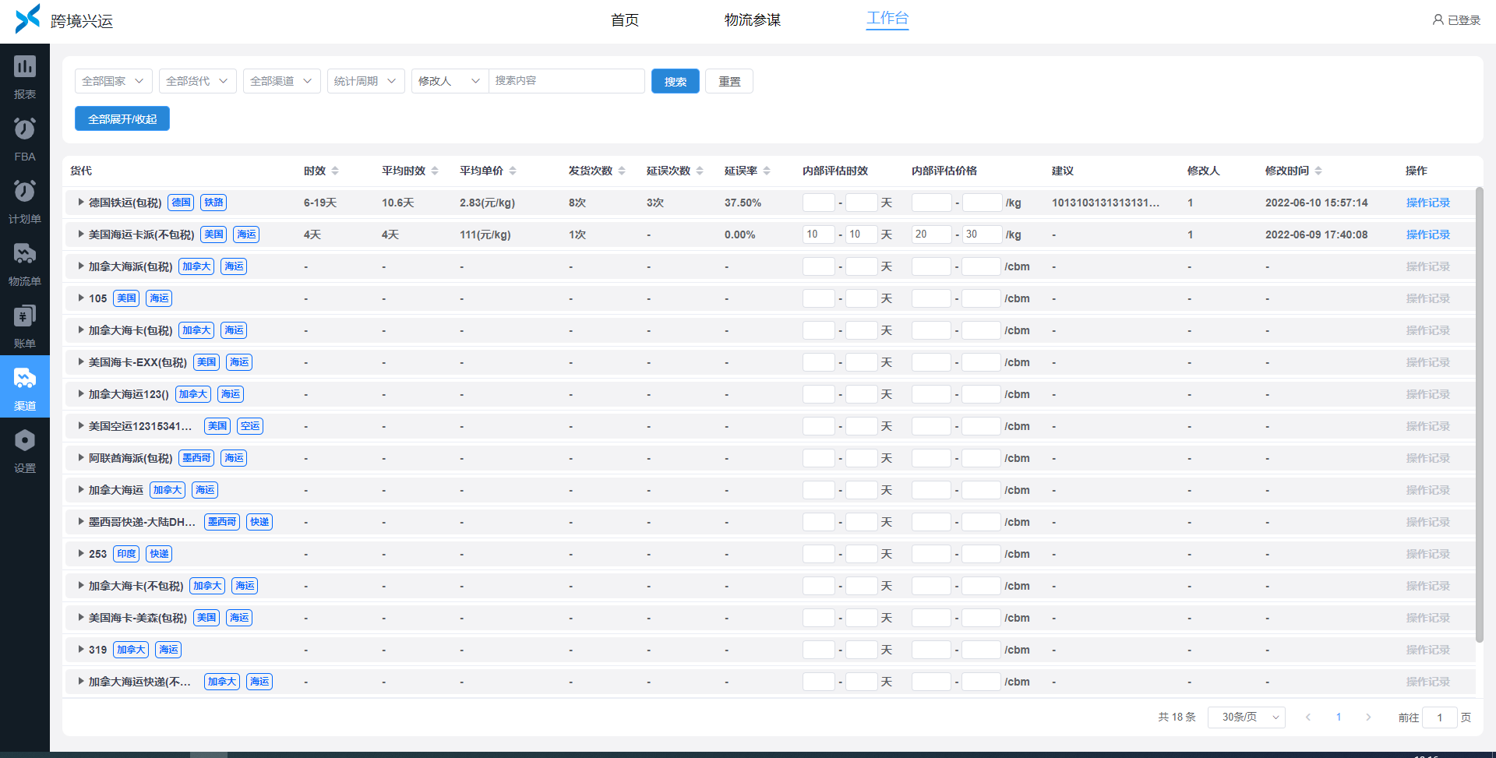
Task: Open 全部国家 country dropdown
Action: pyautogui.click(x=114, y=81)
